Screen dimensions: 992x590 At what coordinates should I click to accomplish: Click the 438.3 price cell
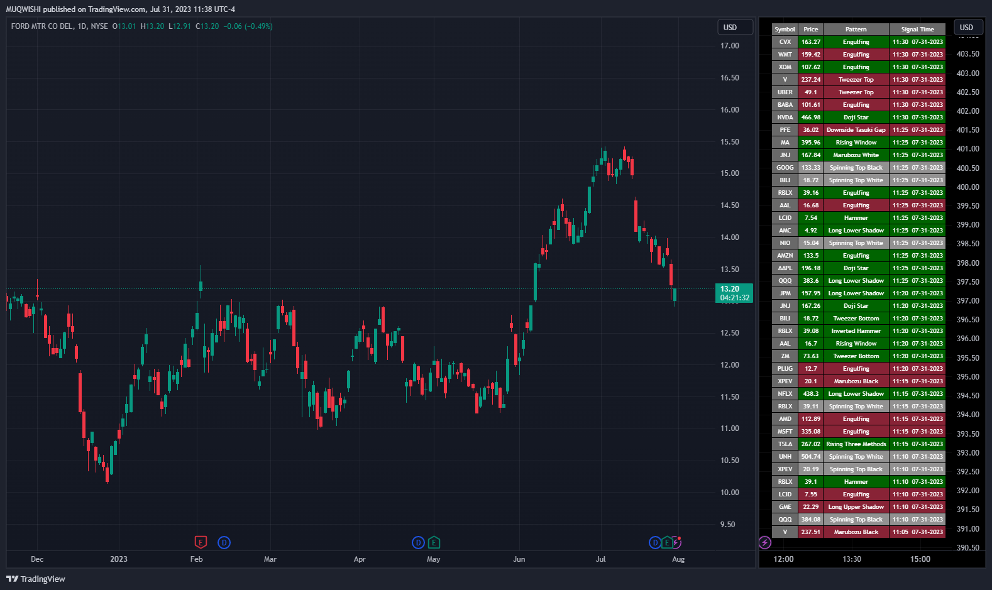point(811,394)
